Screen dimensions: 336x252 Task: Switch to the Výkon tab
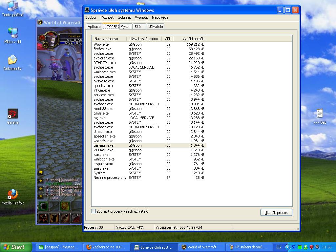coord(126,27)
